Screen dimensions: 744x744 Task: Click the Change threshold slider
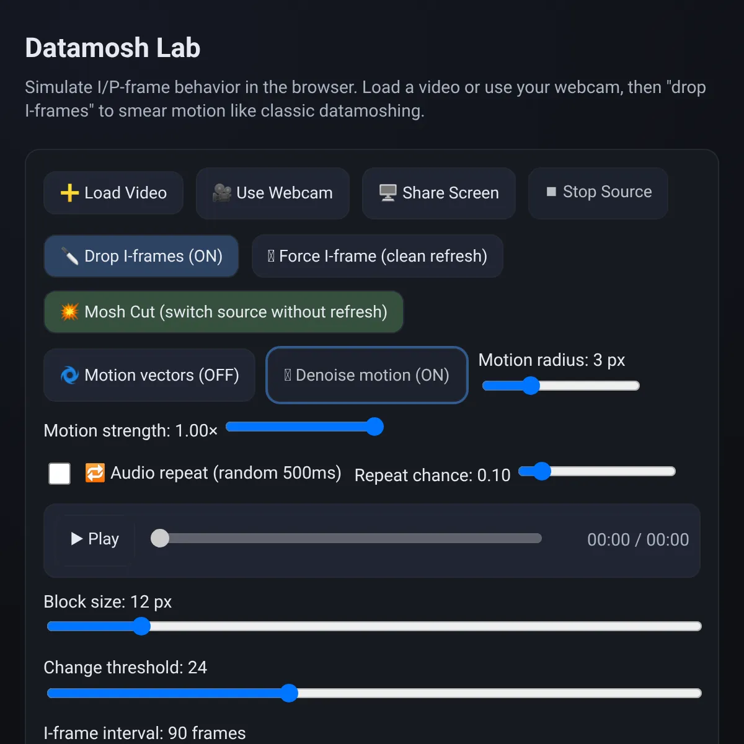[x=374, y=693]
